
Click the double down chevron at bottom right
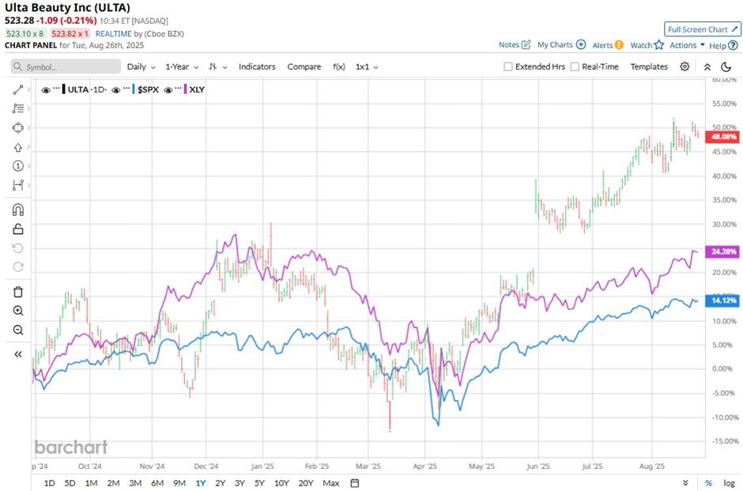tap(685, 483)
